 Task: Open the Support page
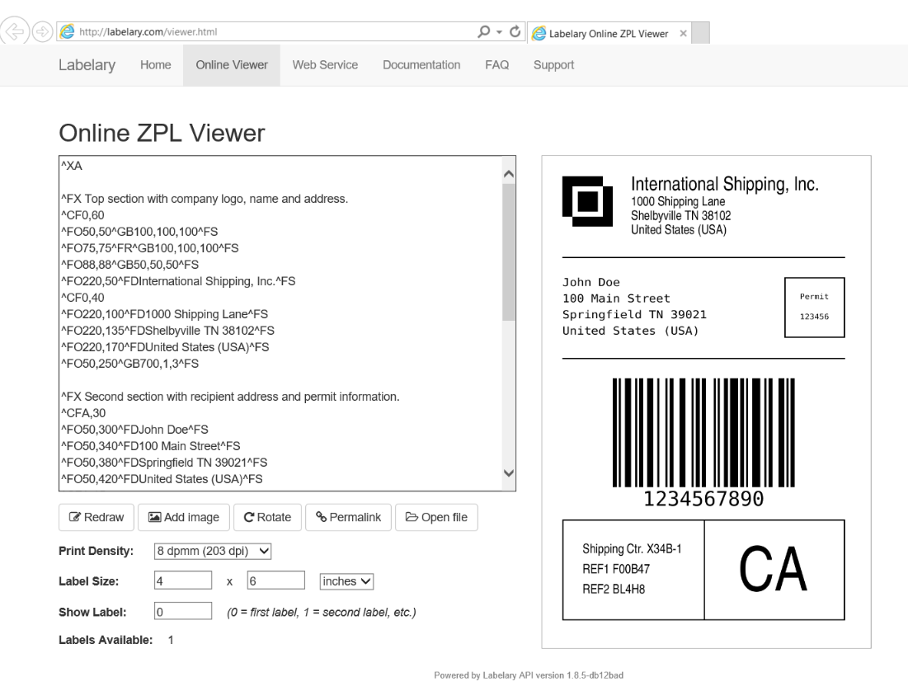coord(553,64)
